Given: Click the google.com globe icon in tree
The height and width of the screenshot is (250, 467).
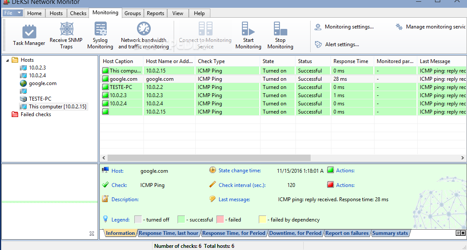Looking at the screenshot, I should pos(23,83).
